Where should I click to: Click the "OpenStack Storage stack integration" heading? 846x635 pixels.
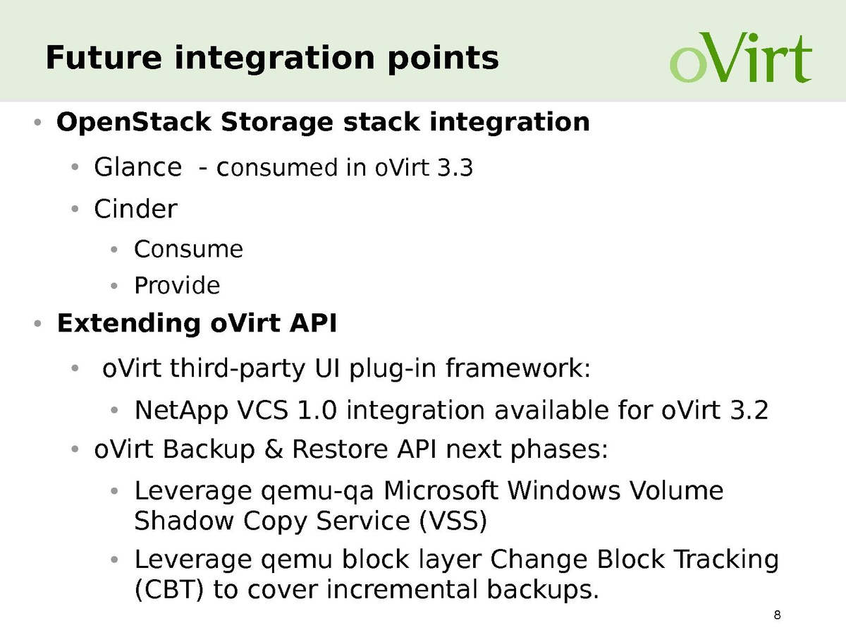tap(323, 122)
